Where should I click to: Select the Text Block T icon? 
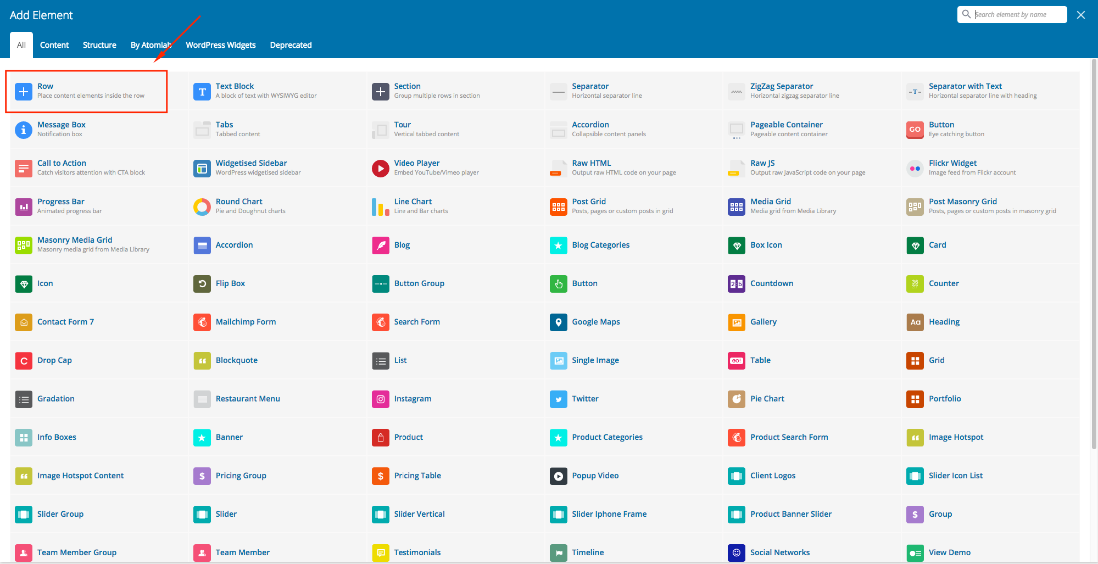tap(202, 91)
